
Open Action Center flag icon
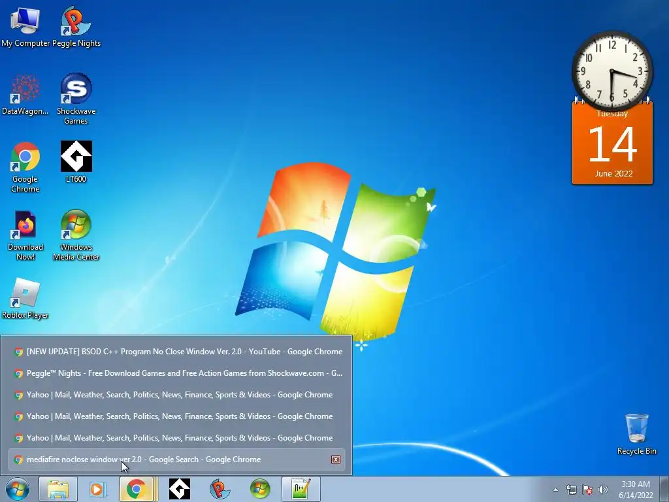pos(587,490)
